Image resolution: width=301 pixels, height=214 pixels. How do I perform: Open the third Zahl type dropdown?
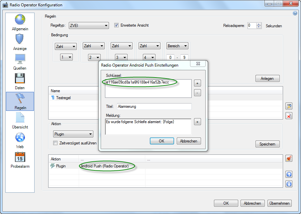[x=122, y=46]
